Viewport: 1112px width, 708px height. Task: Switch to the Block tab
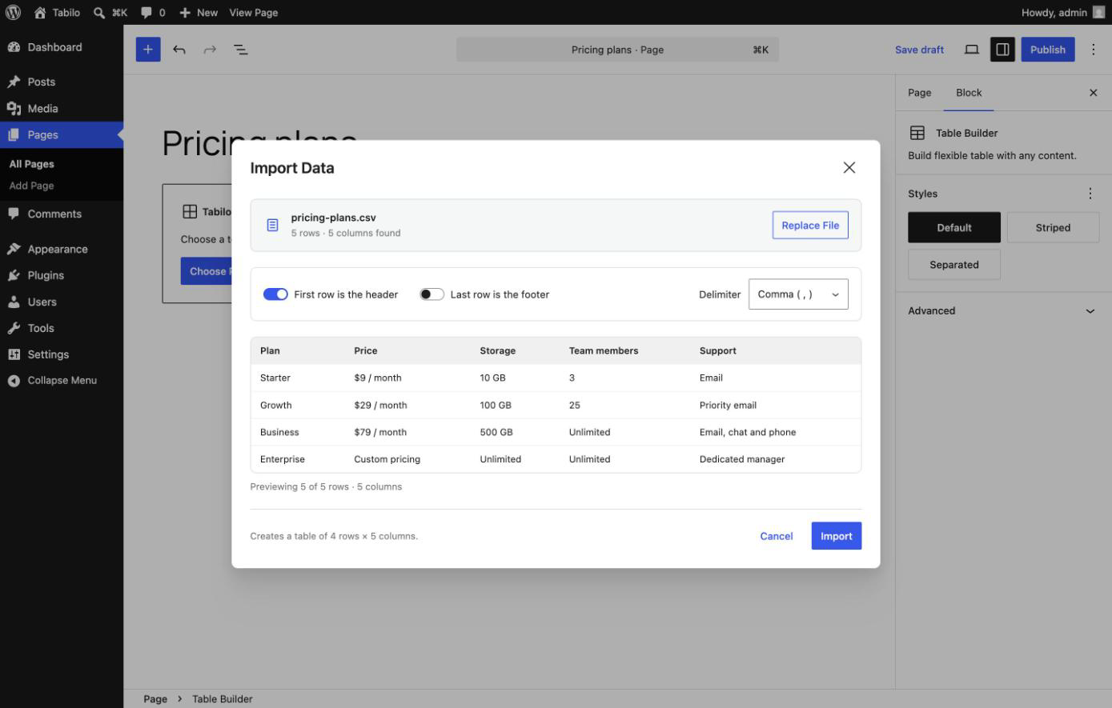click(969, 93)
